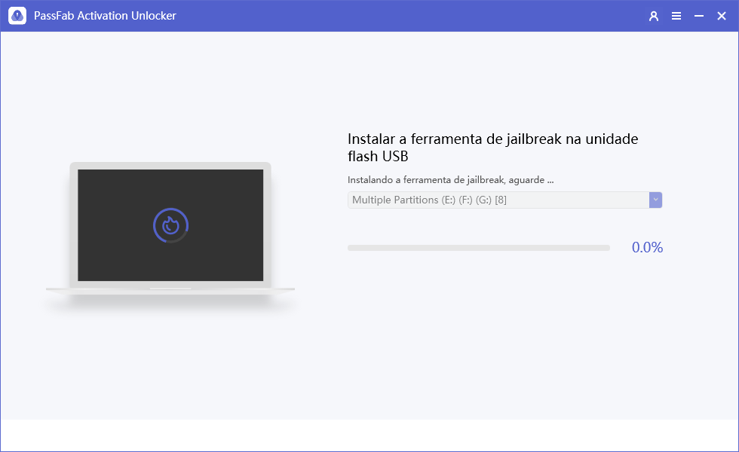Open the settings menu from the title bar
Image resolution: width=739 pixels, height=452 pixels.
click(x=676, y=15)
